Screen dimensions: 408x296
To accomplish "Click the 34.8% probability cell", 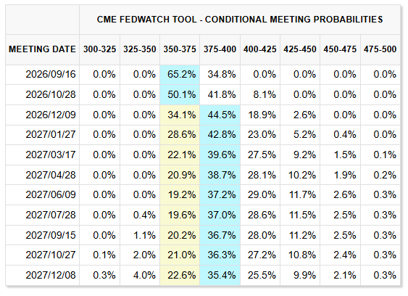I will pos(220,75).
